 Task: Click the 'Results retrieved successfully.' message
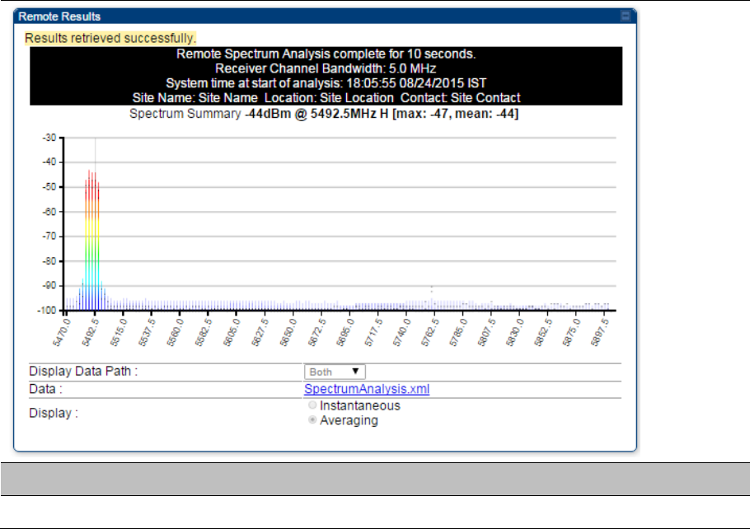click(110, 38)
